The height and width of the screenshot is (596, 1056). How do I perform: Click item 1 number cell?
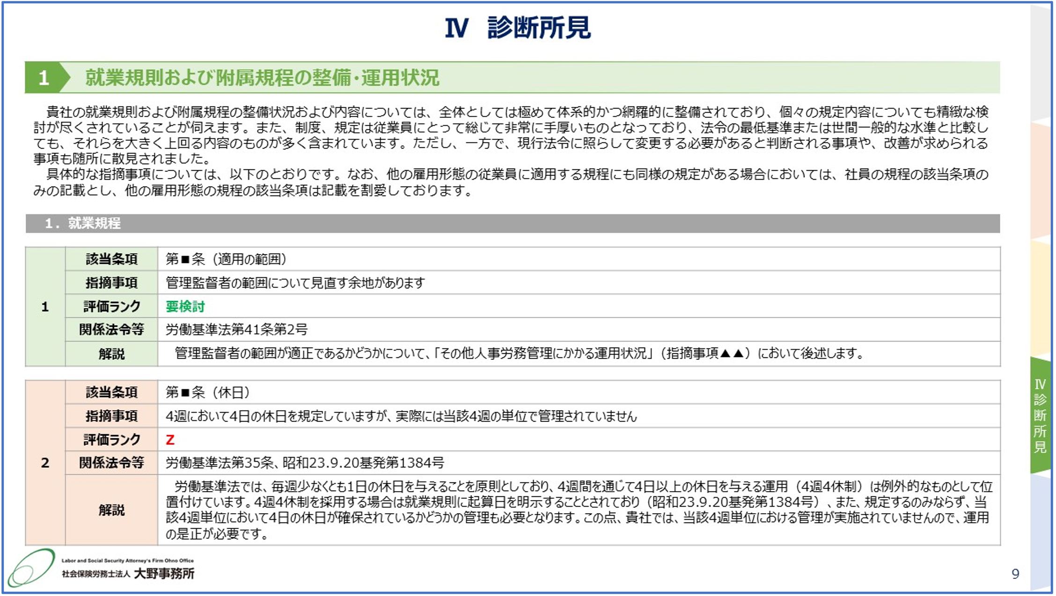click(x=45, y=307)
